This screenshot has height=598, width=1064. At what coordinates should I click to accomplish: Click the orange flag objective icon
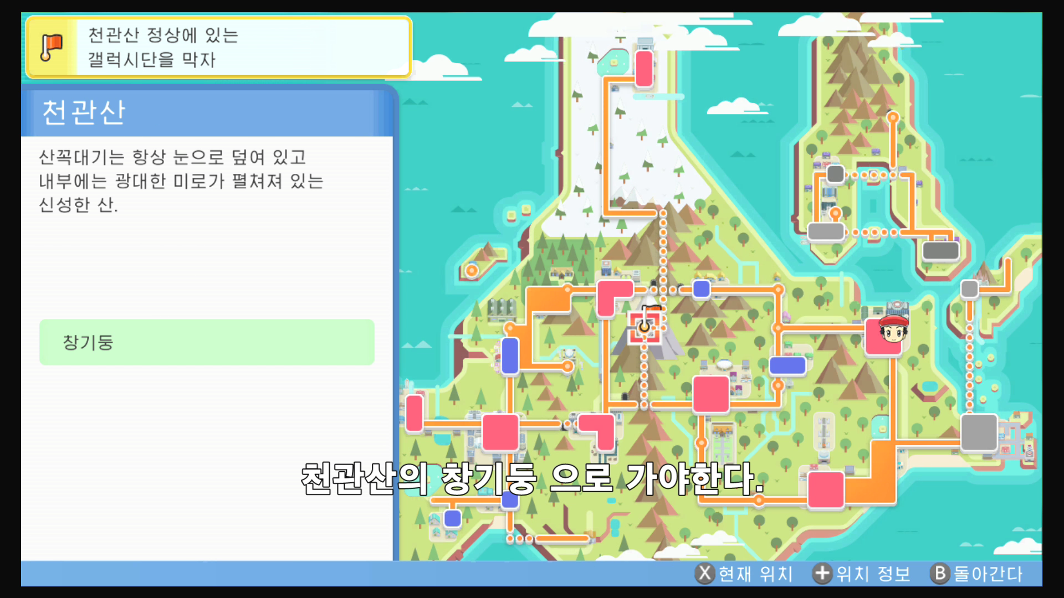(x=52, y=47)
